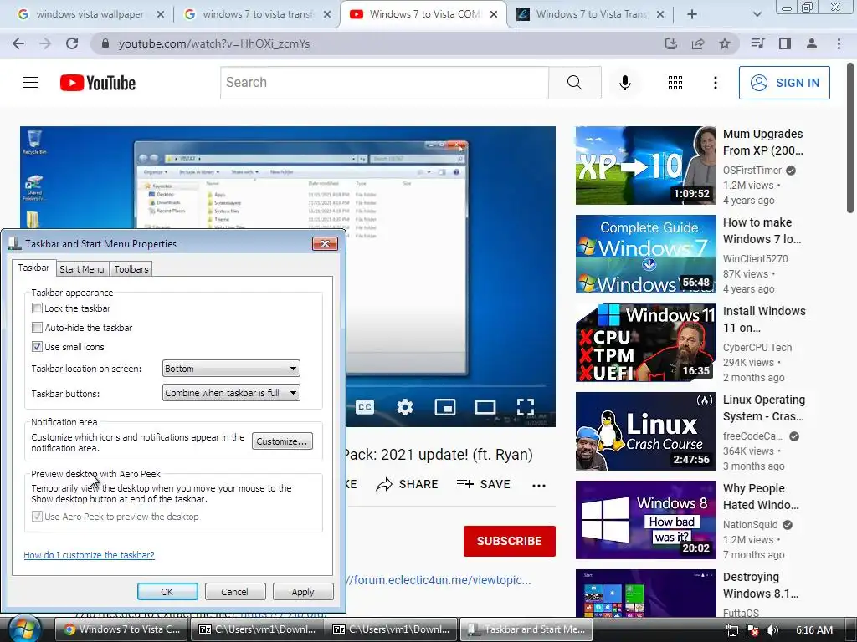Click the YouTube search magnifier button

tap(574, 83)
